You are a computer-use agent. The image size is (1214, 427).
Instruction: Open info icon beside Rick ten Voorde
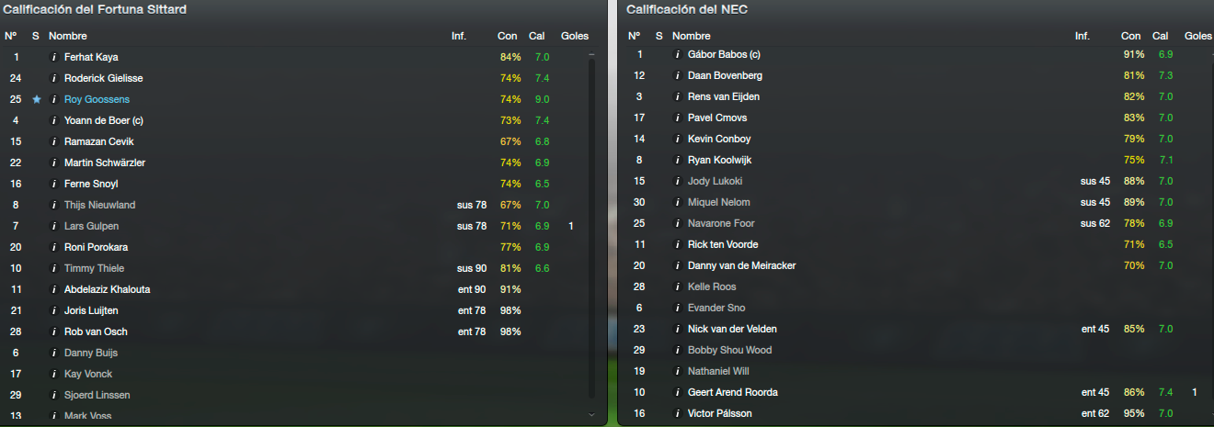point(678,244)
